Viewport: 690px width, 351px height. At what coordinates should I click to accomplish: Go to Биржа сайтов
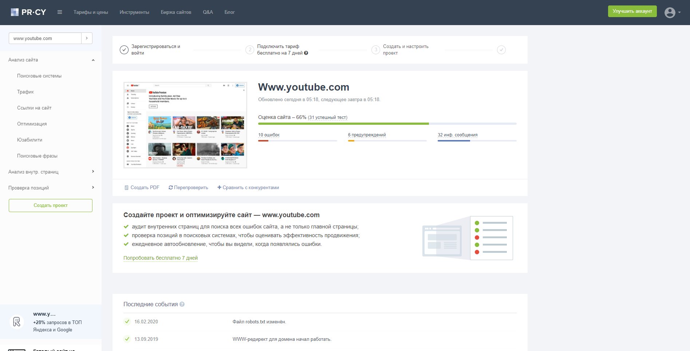[176, 12]
